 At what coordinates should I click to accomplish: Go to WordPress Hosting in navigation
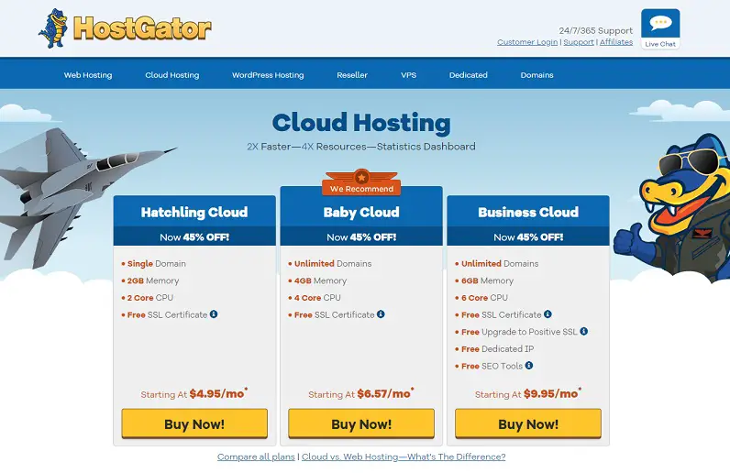coord(268,75)
